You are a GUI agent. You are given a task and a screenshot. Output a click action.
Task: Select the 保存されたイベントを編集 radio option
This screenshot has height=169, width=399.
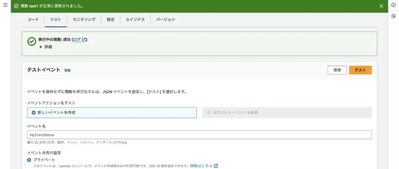click(209, 113)
